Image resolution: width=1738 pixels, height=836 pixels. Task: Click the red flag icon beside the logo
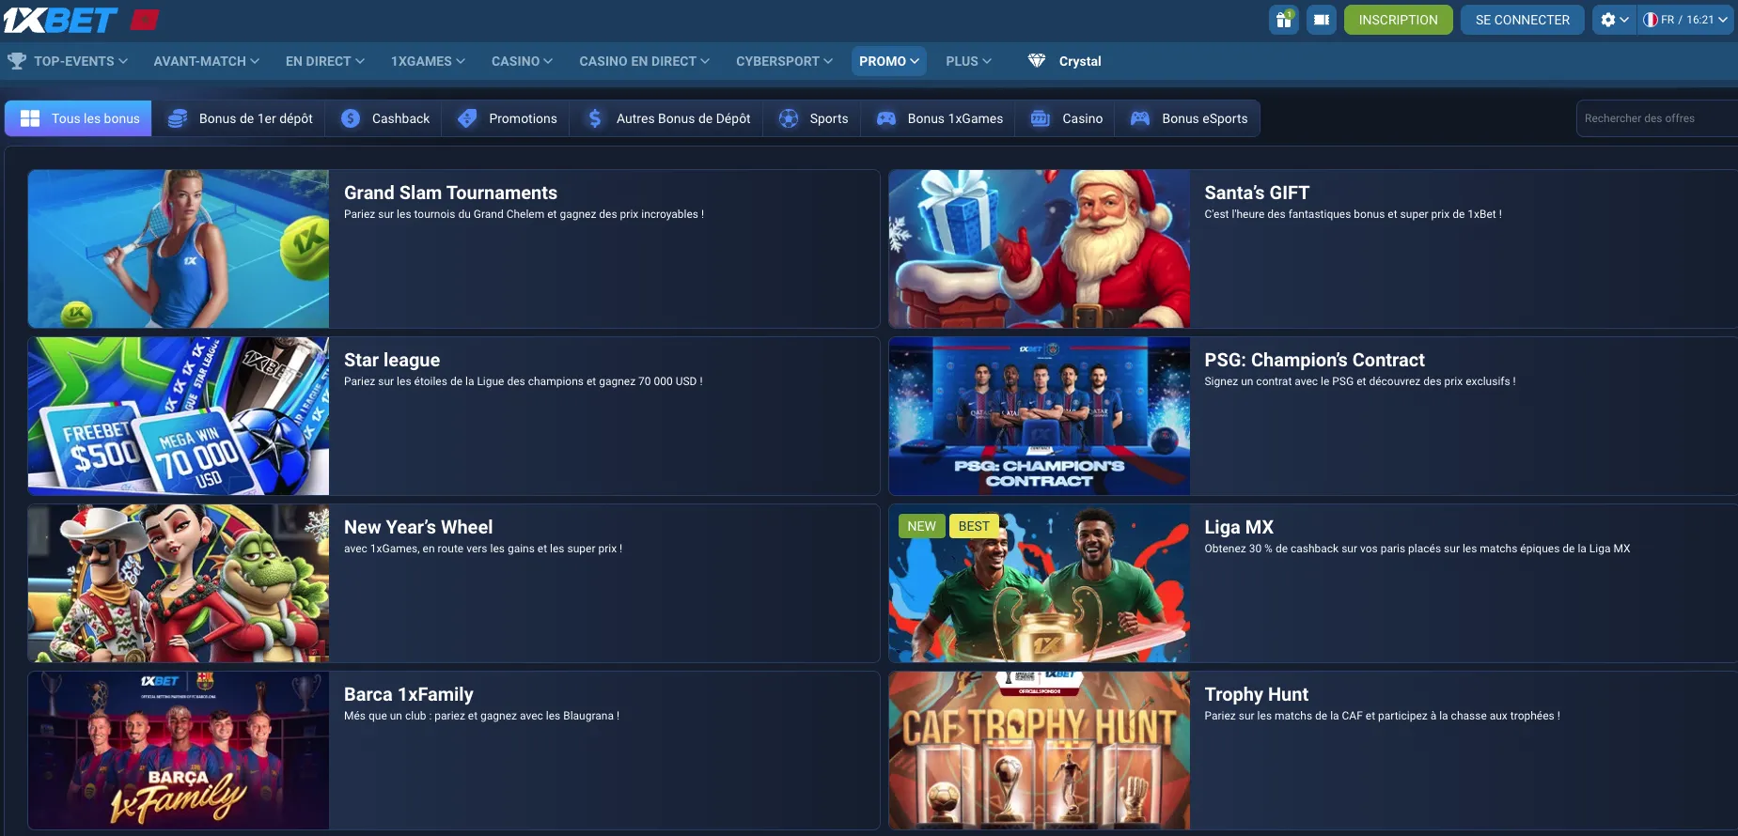pos(144,20)
